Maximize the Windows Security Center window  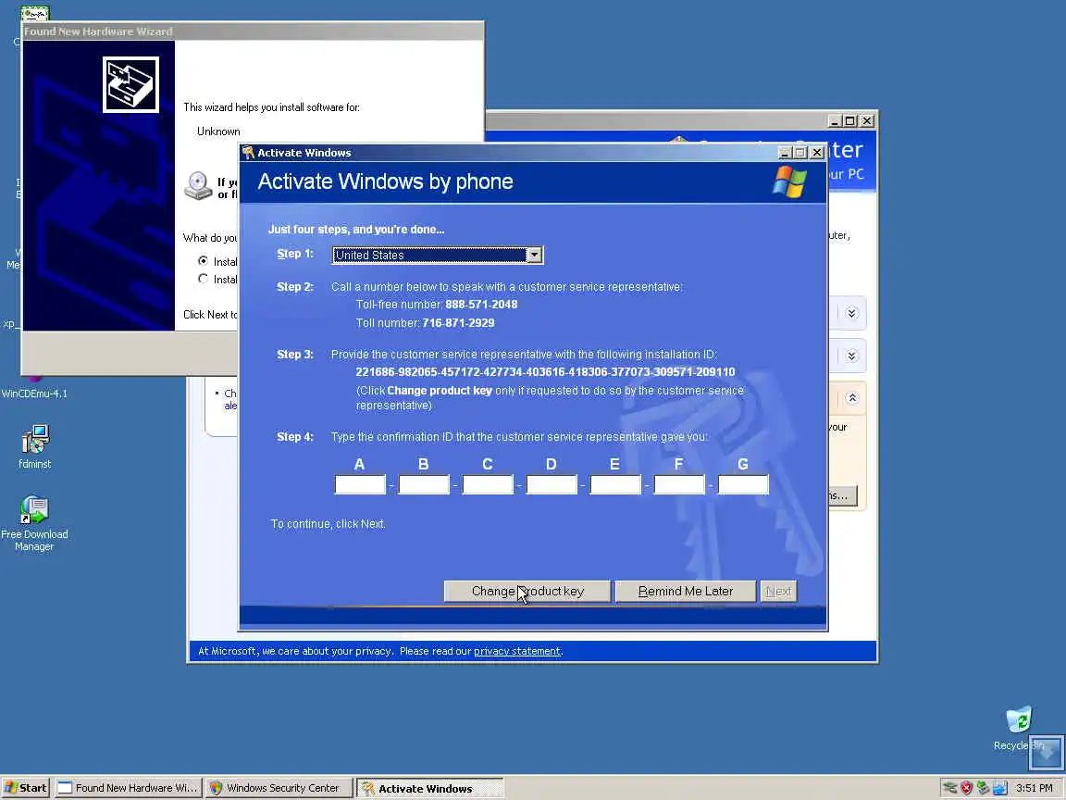pos(849,120)
